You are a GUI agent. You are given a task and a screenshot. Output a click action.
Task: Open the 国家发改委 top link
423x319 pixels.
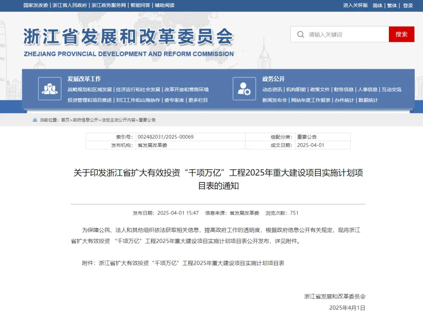tap(35, 5)
